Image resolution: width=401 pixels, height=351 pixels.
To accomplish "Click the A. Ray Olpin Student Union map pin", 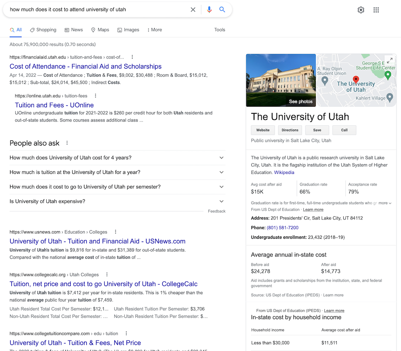I will coord(325,81).
